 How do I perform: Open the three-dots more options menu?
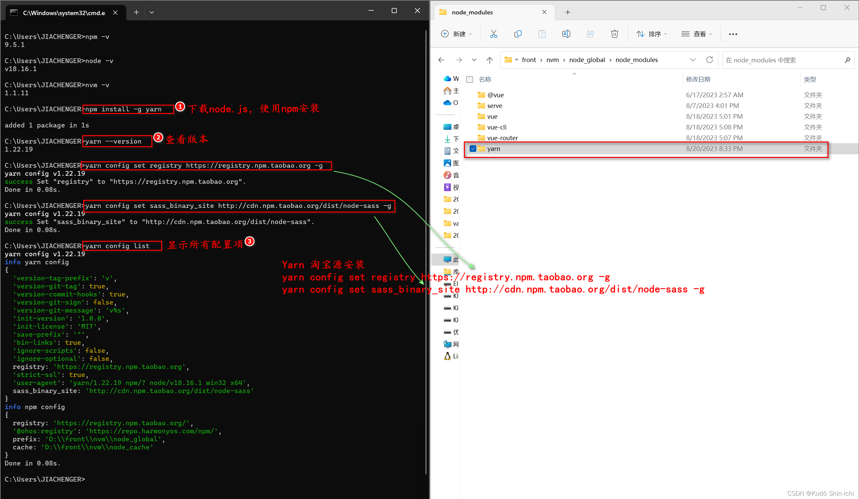733,34
